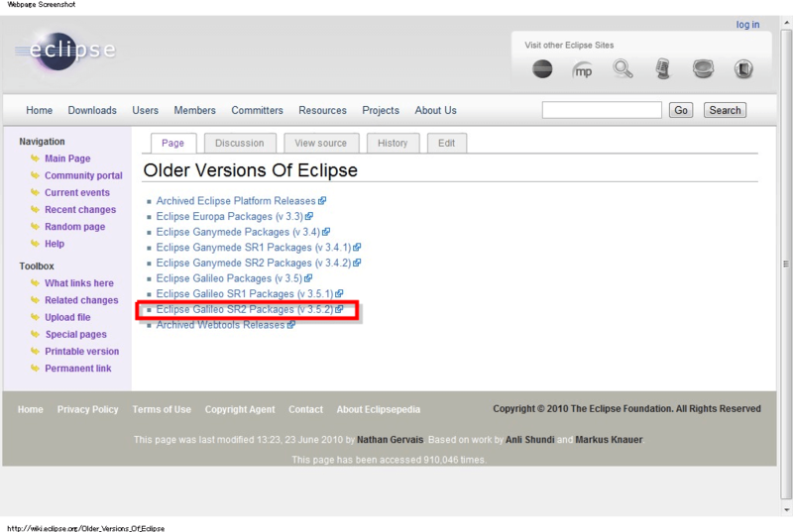Screen dimensions: 793x532
Task: Open Main Page in the Navigation sidebar
Action: point(67,159)
